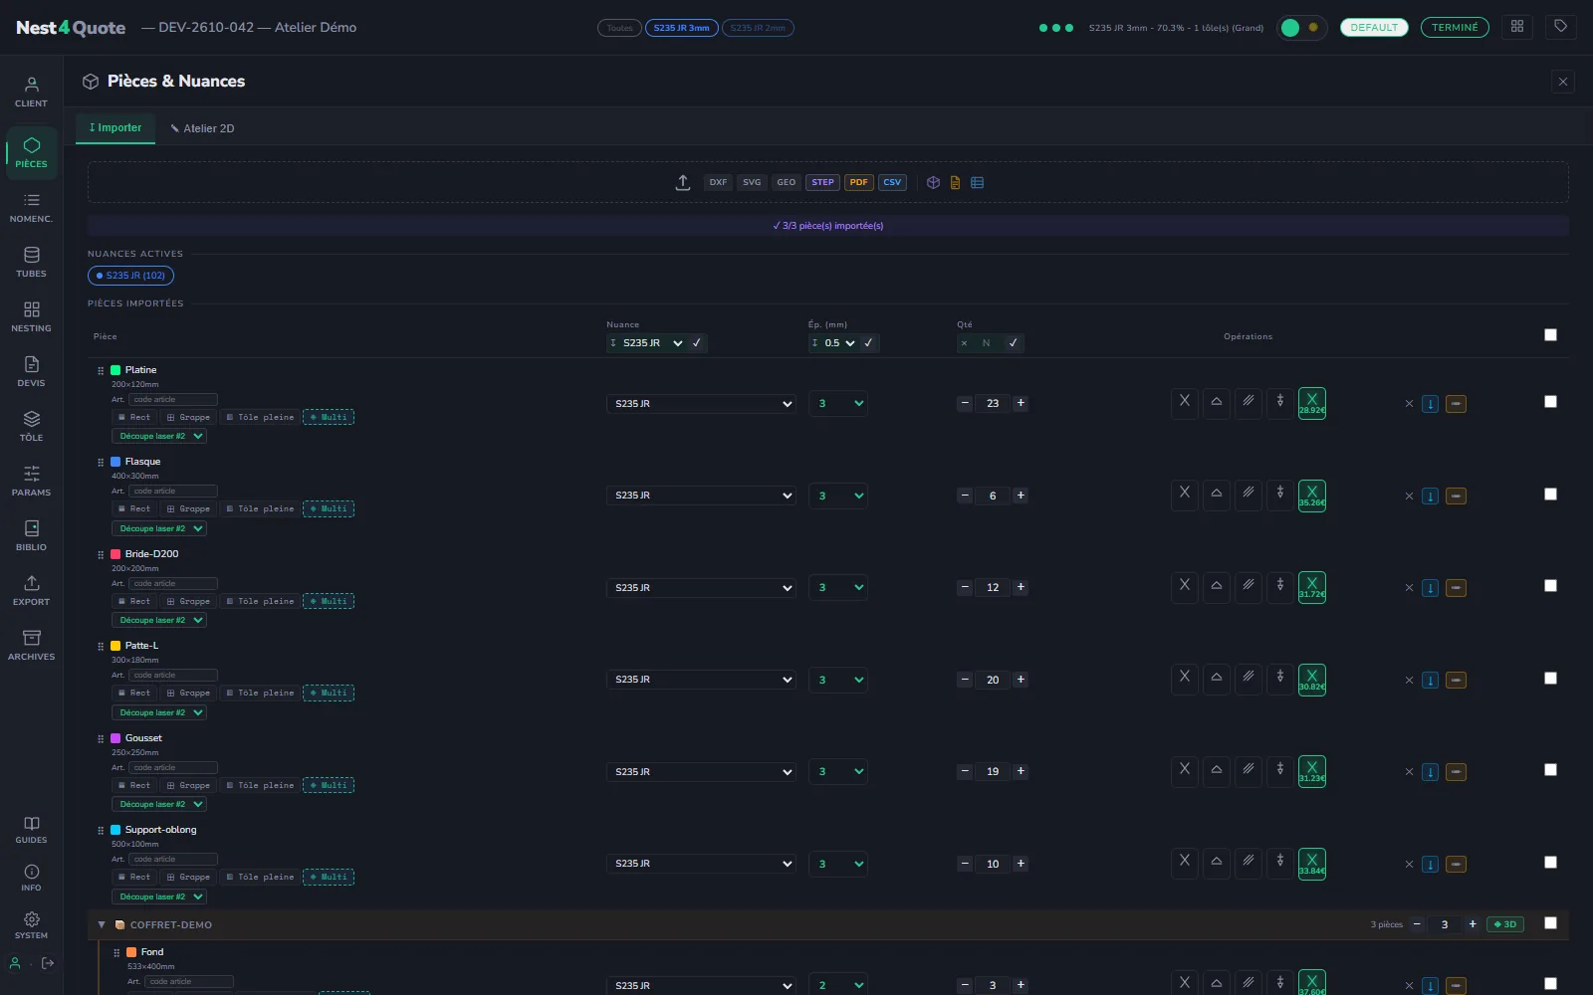The image size is (1593, 995).
Task: Click the purple color swatch for Gousset
Action: [115, 738]
